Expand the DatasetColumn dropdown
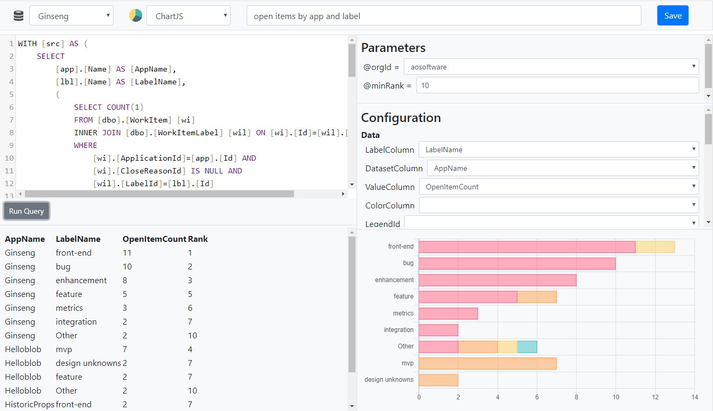This screenshot has width=713, height=411. coord(563,168)
